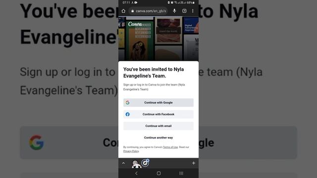317x178 pixels.
Task: Open the three-dot browser menu
Action: coord(193,11)
